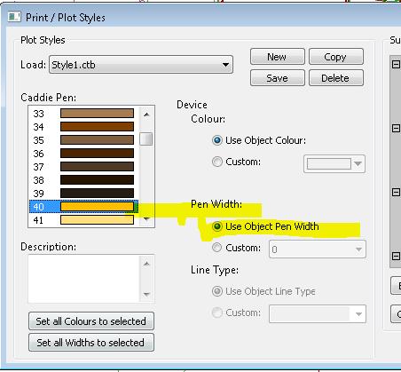Click inside the Description text field
The image size is (401, 372).
click(84, 279)
